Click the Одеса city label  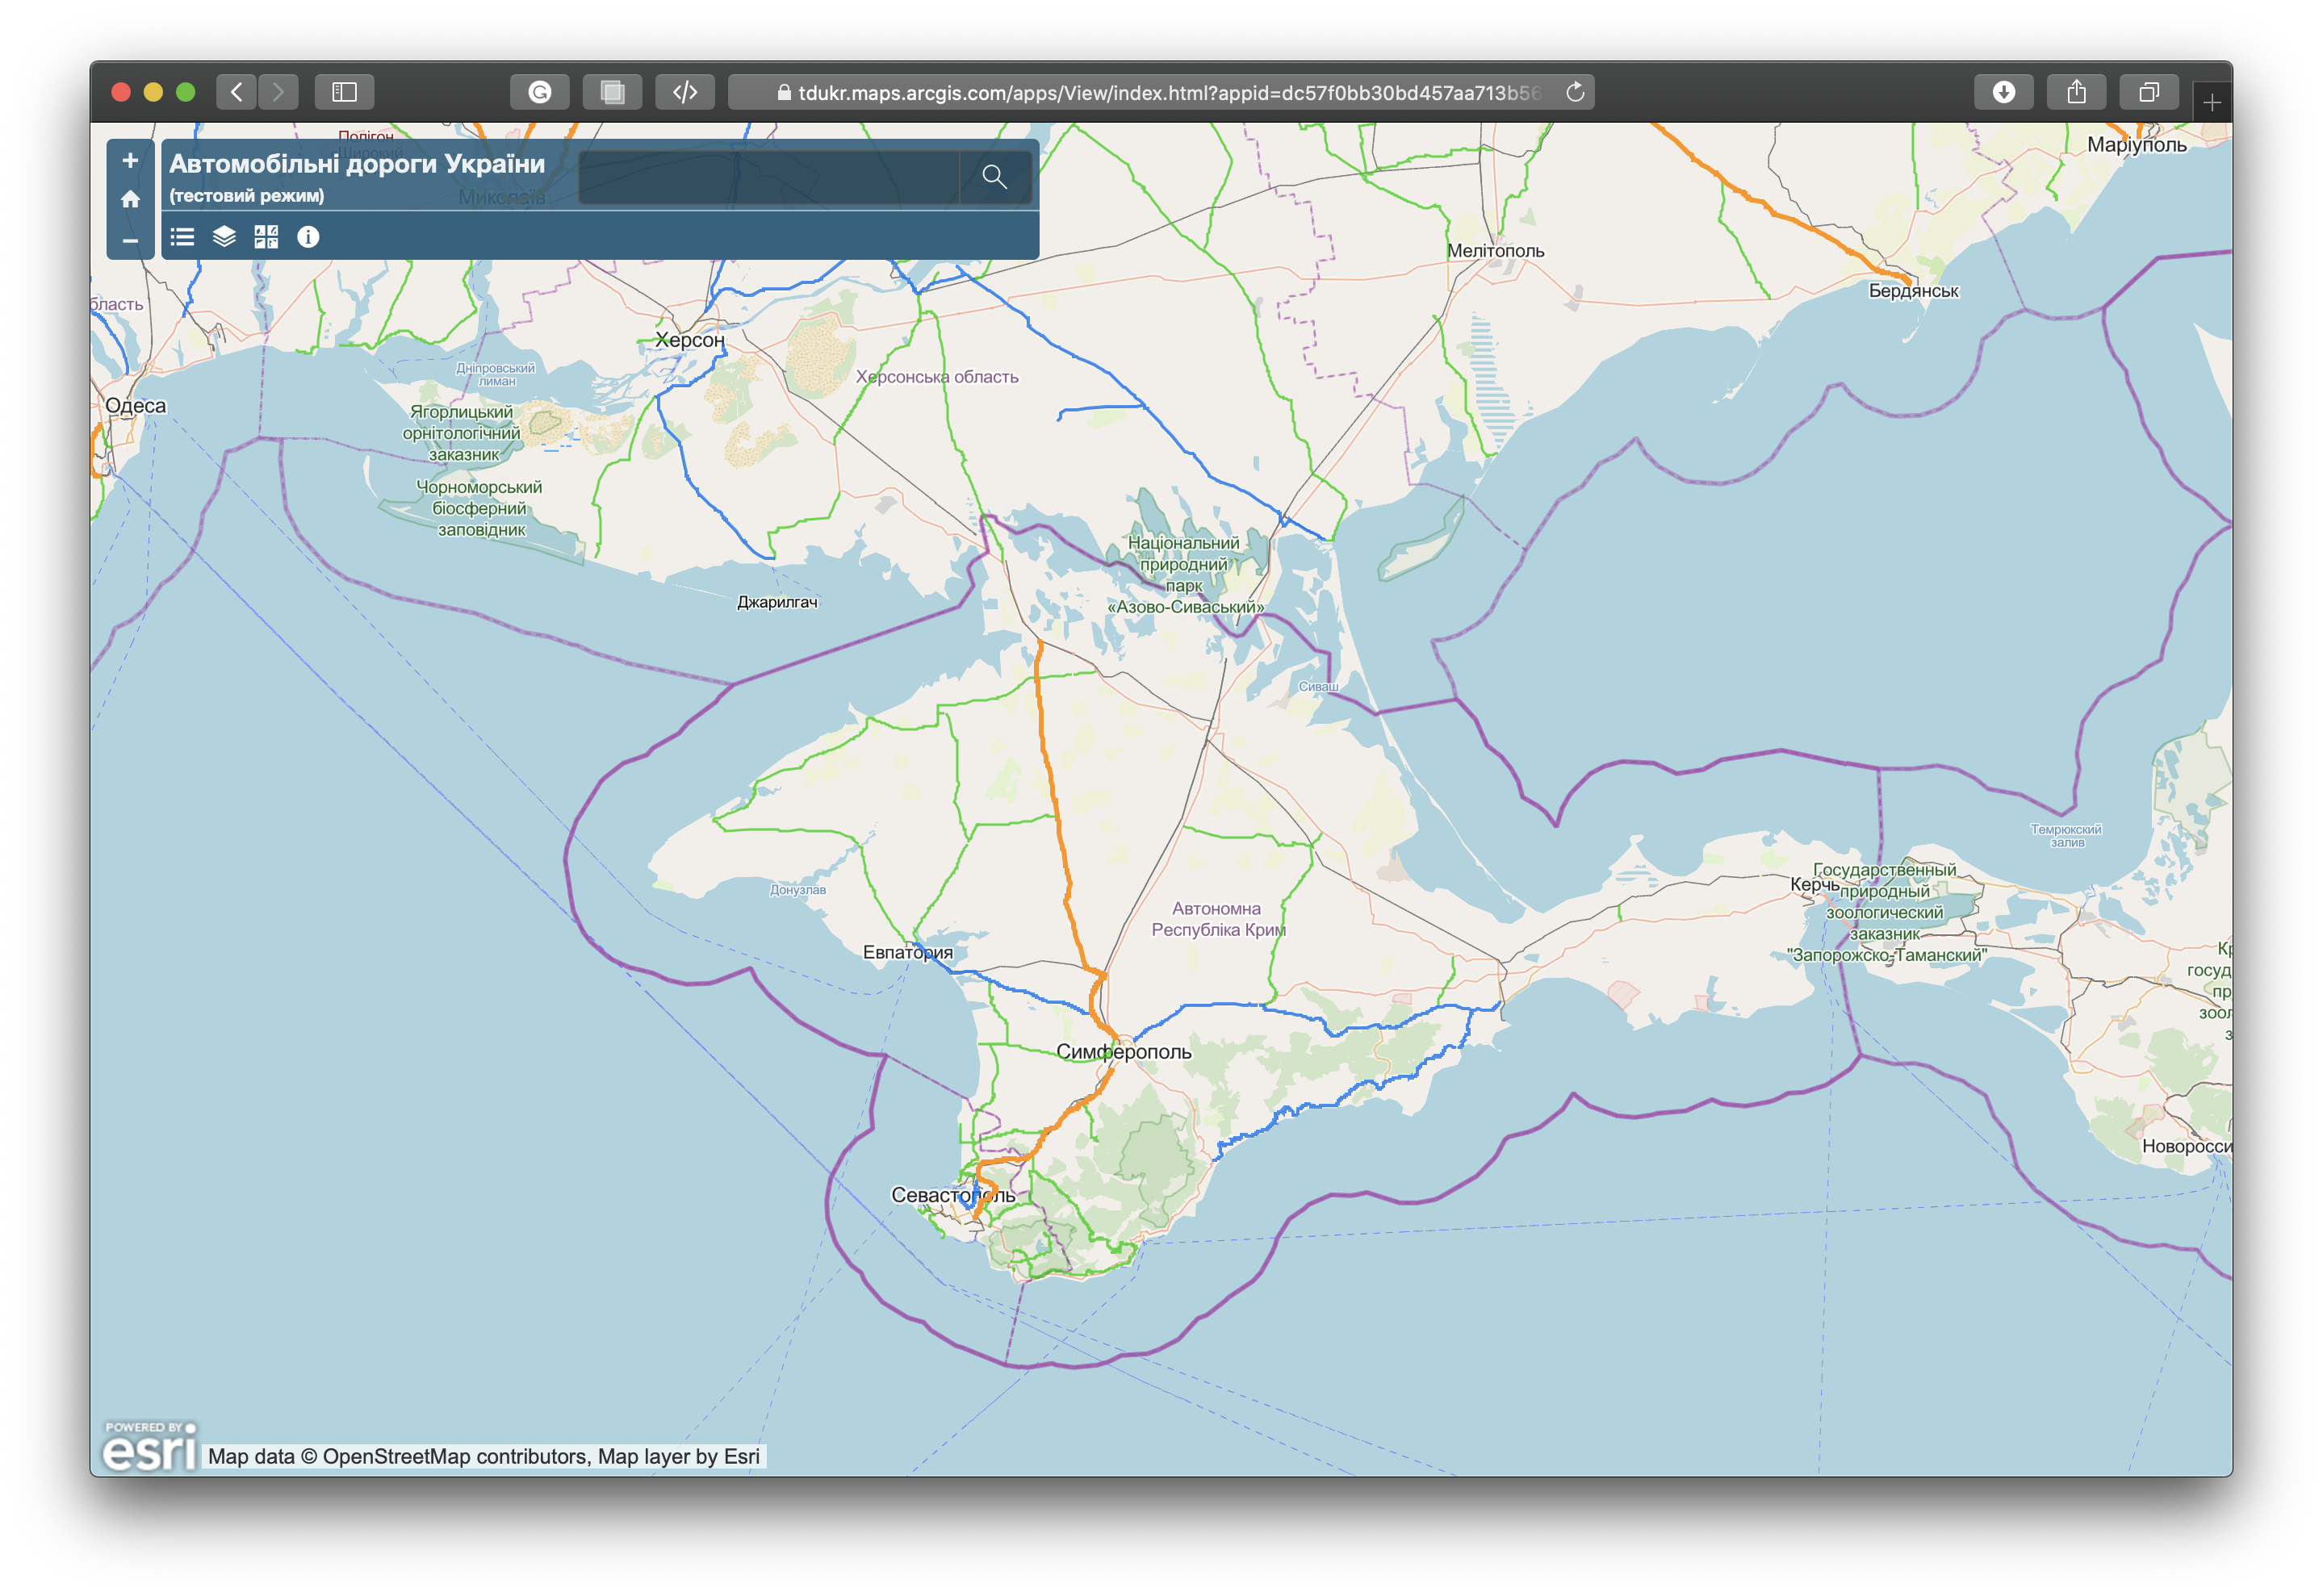tap(135, 406)
